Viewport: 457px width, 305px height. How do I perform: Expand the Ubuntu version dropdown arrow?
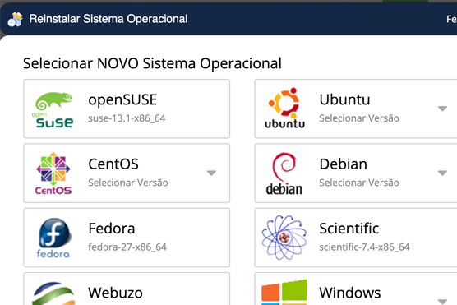442,109
